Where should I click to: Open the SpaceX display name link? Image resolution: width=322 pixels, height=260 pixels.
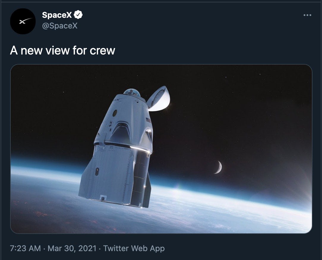pos(57,15)
